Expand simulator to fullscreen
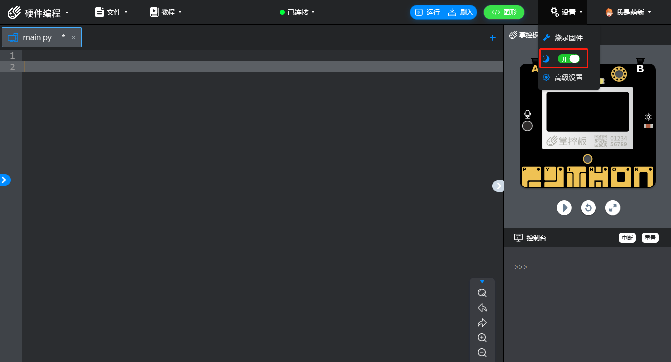Image resolution: width=671 pixels, height=362 pixels. 613,207
